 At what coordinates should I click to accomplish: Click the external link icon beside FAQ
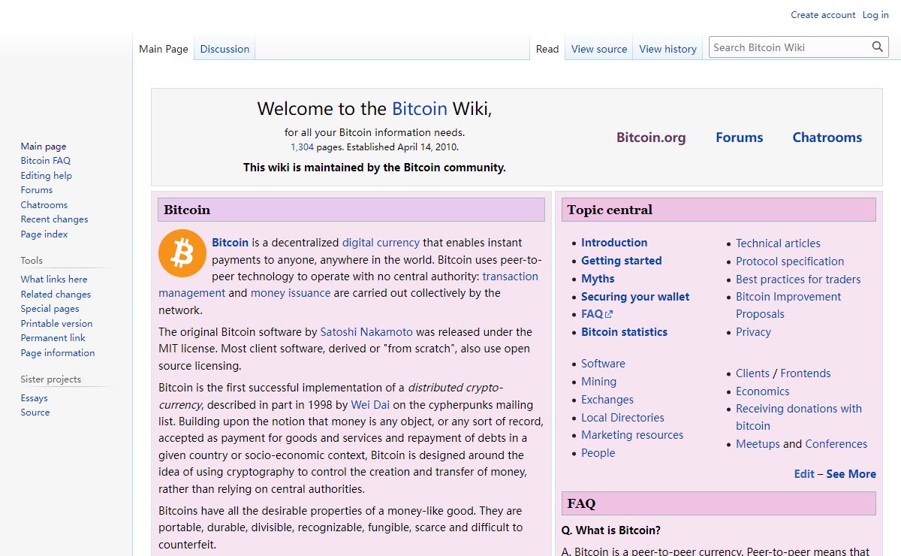[609, 314]
